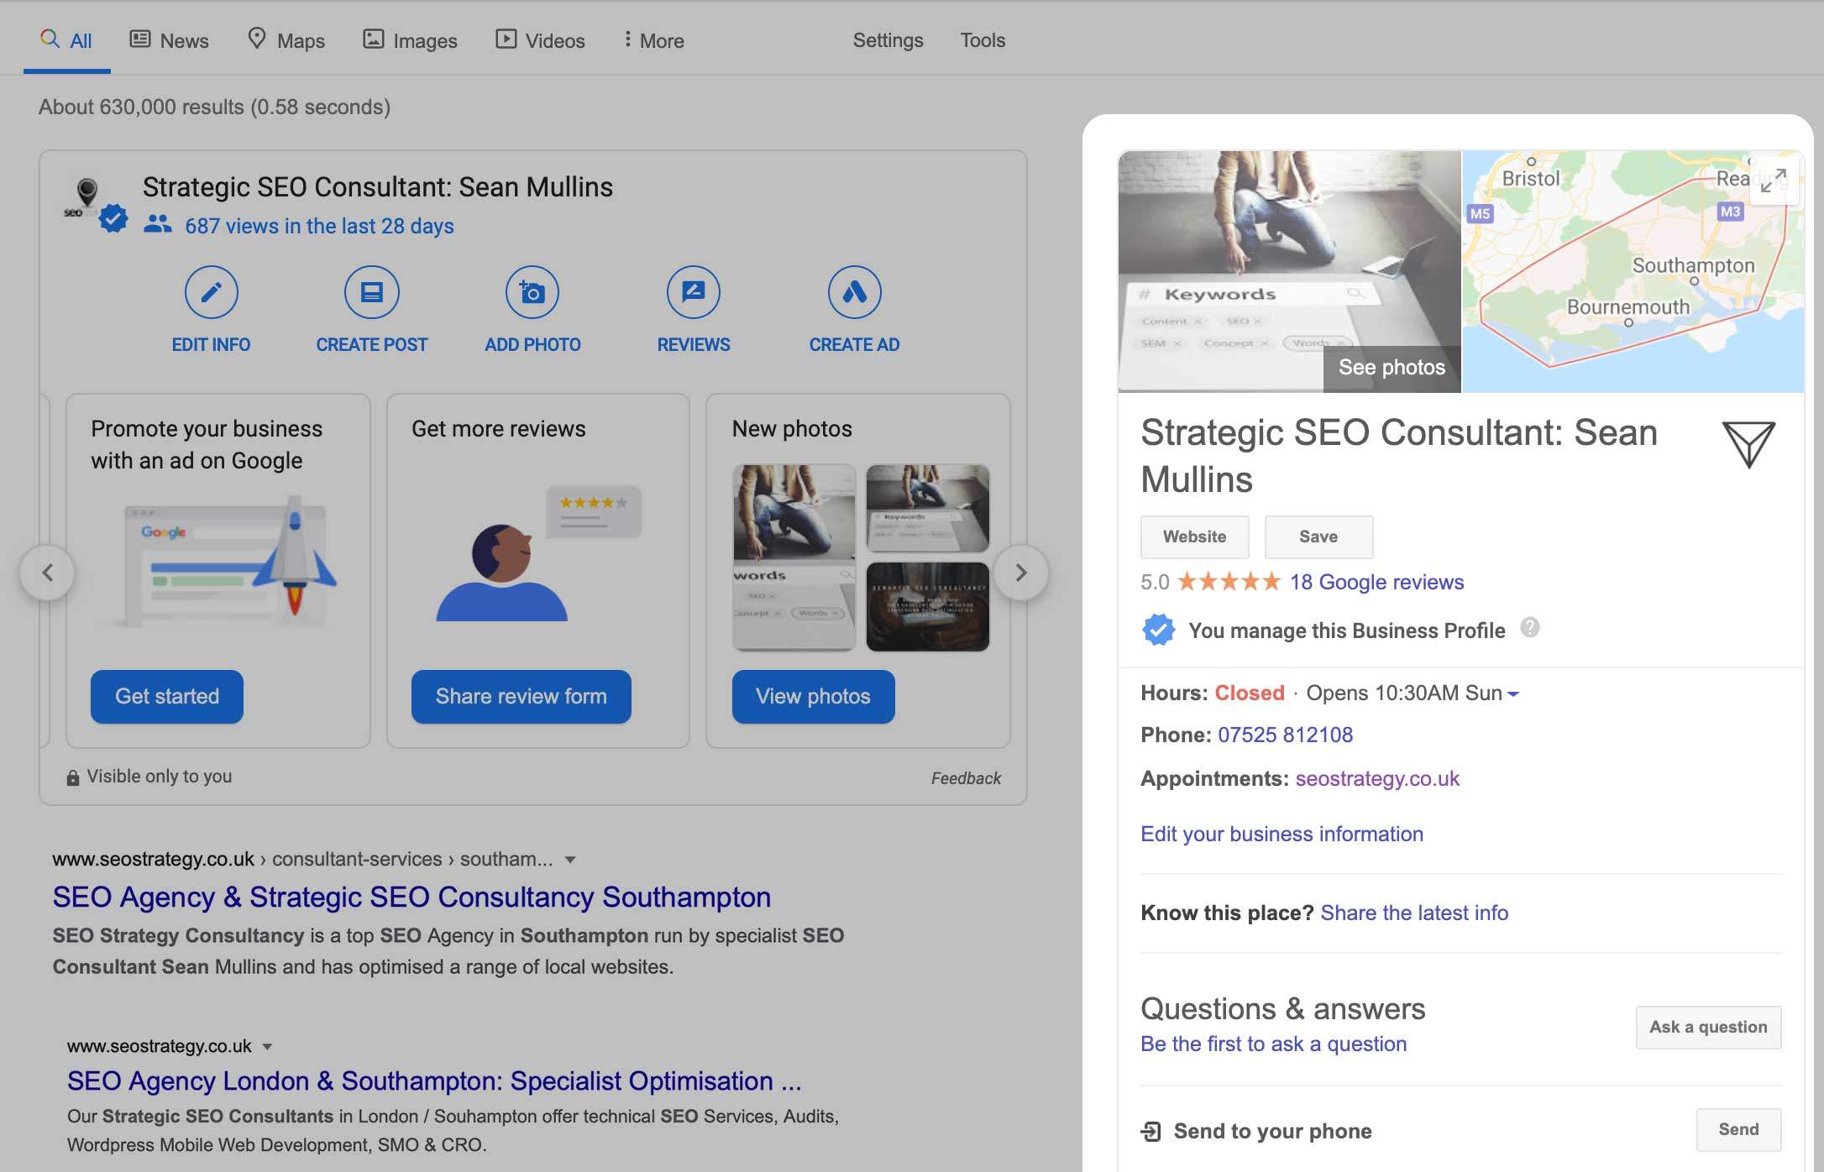This screenshot has width=1824, height=1172.
Task: Switch to the News tab
Action: 169,39
